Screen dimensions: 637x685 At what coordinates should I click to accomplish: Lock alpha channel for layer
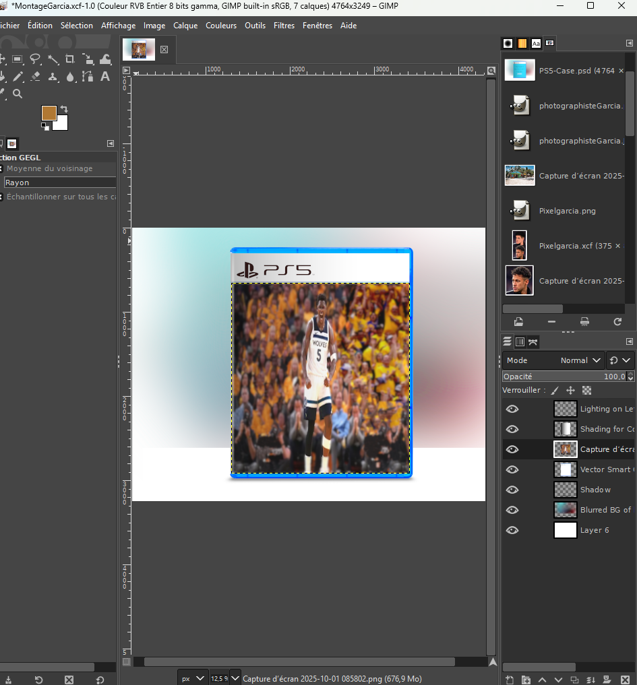click(587, 390)
